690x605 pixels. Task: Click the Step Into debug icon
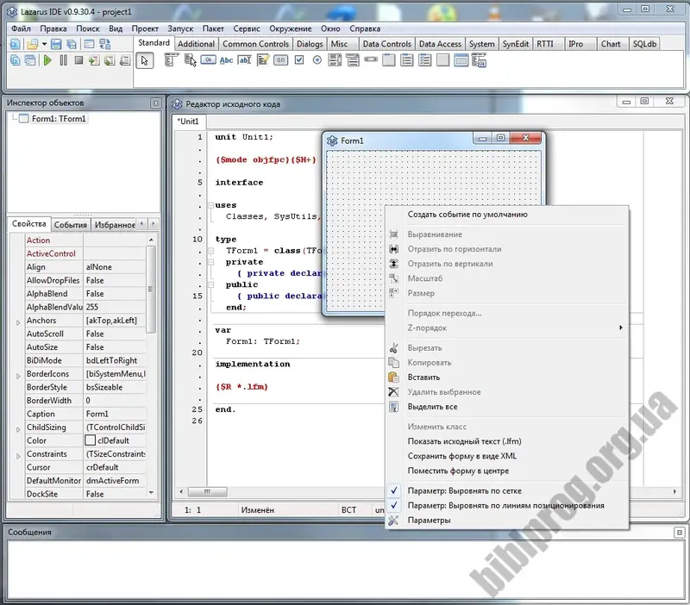click(94, 60)
